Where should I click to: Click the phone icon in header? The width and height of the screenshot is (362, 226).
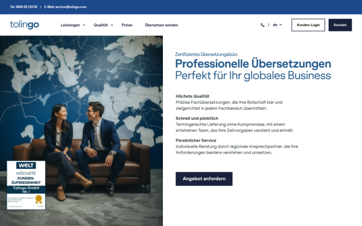tap(262, 25)
